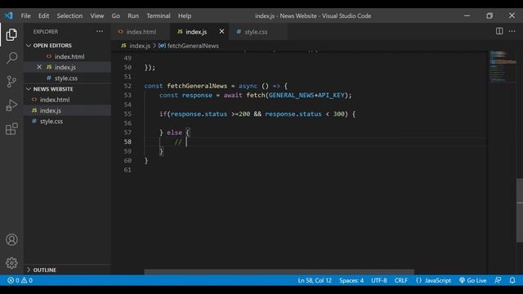Screen dimensions: 523x294
Task: Click on fetchGeneralNews in line 52
Action: [x=197, y=86]
